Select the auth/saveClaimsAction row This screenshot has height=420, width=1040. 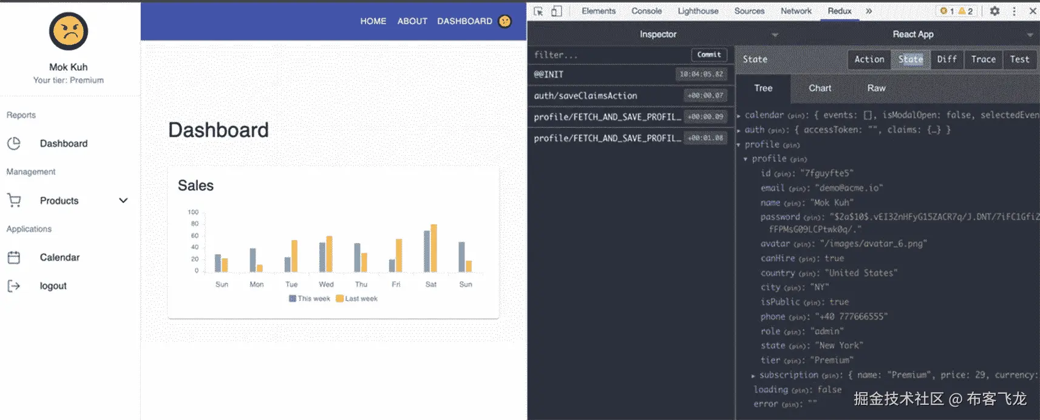point(631,96)
